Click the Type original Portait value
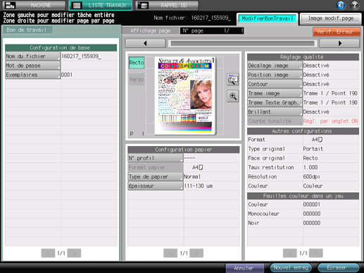This screenshot has height=273, width=364. click(313, 149)
